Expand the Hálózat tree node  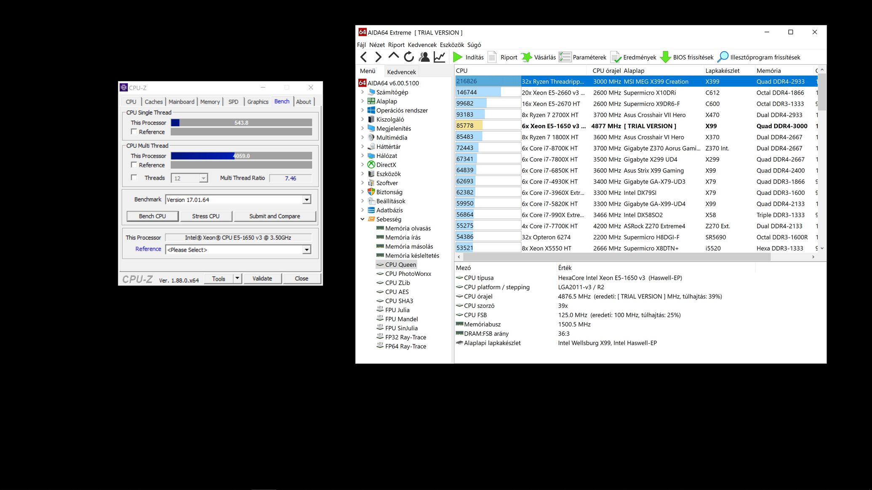(x=363, y=156)
